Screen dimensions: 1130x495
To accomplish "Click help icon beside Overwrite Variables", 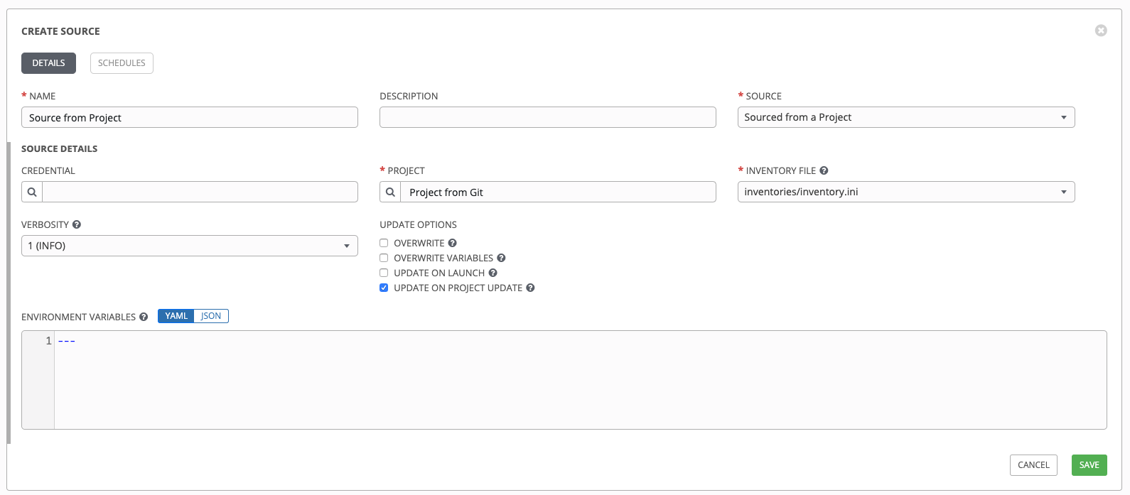I will (501, 258).
